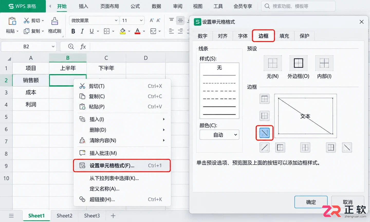This screenshot has height=222, width=370.
Task: Click the red font color icon
Action: (x=137, y=31)
